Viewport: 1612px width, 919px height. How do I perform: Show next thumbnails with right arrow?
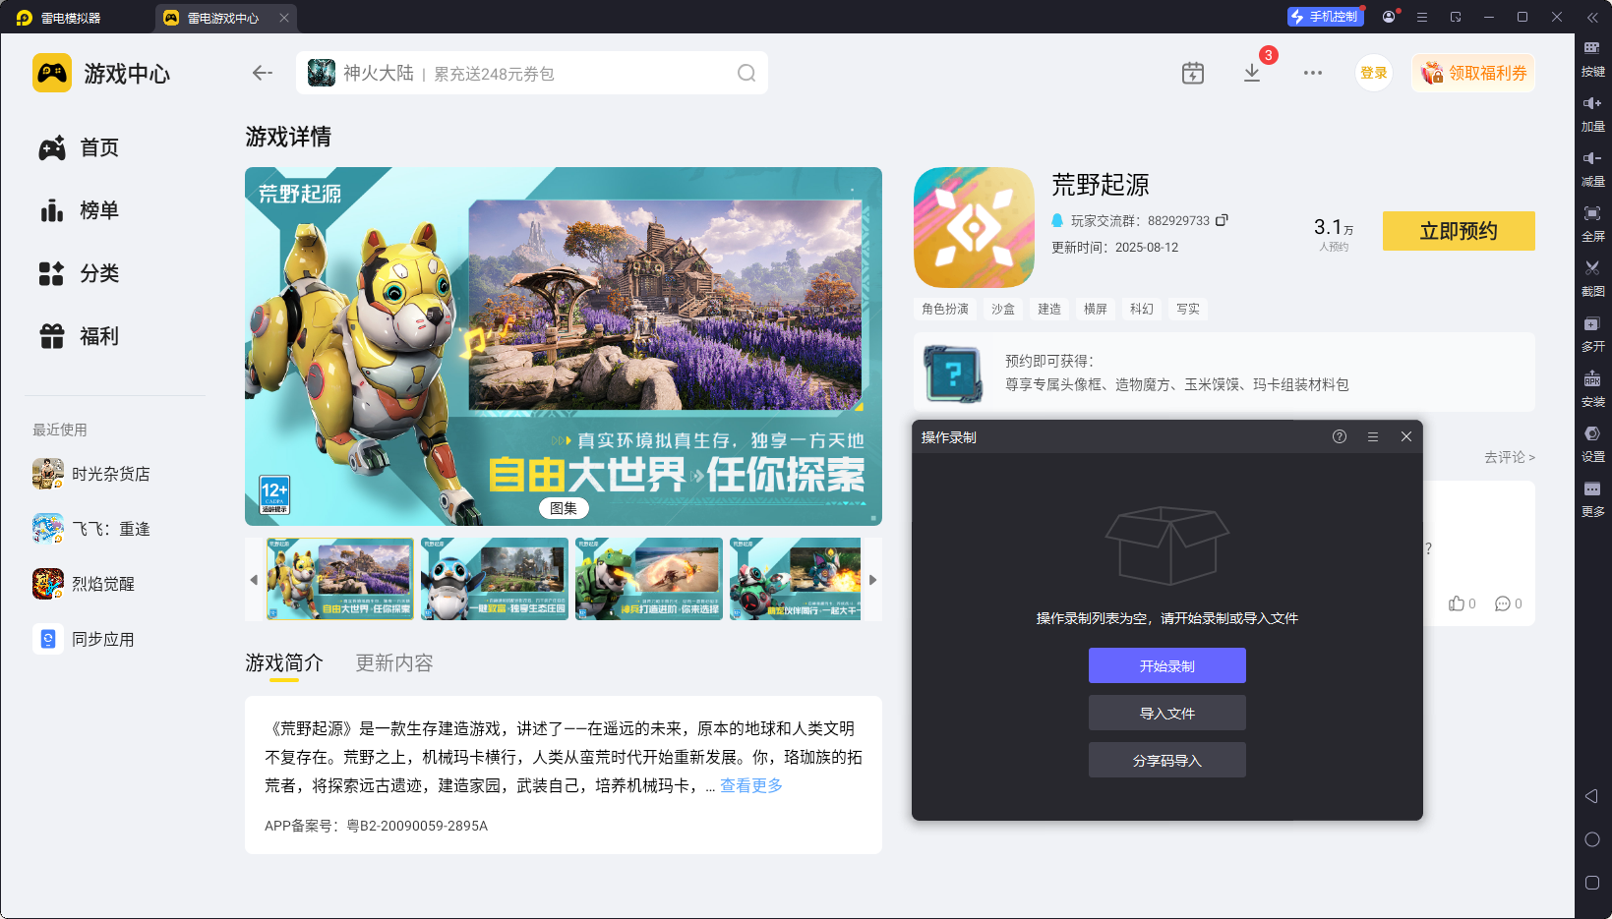872,580
